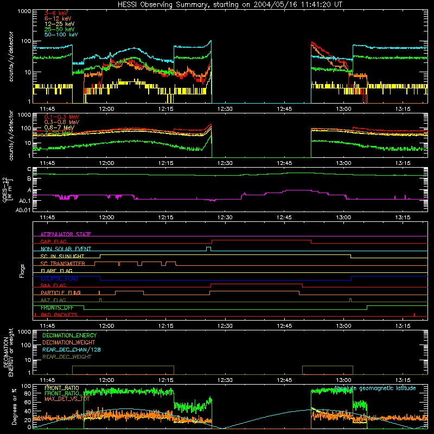
Task: Click the vertical Flags axis label
Action: [22, 271]
